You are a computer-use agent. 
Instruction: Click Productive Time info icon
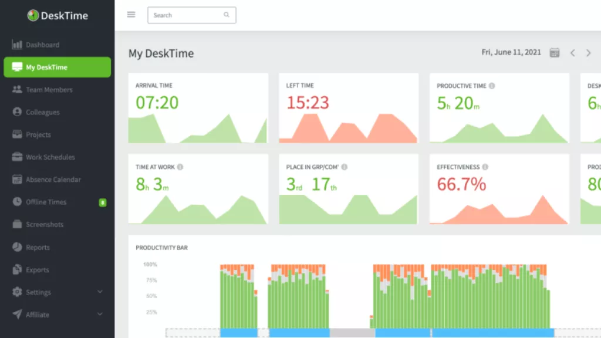pos(492,86)
